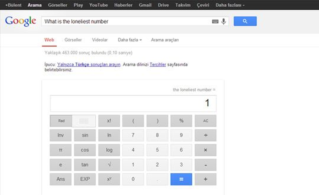Click the EXP button
Viewport: 319px width, 195px height.
(x=85, y=179)
